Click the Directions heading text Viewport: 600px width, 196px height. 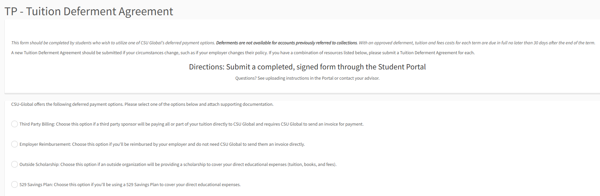[x=307, y=67]
